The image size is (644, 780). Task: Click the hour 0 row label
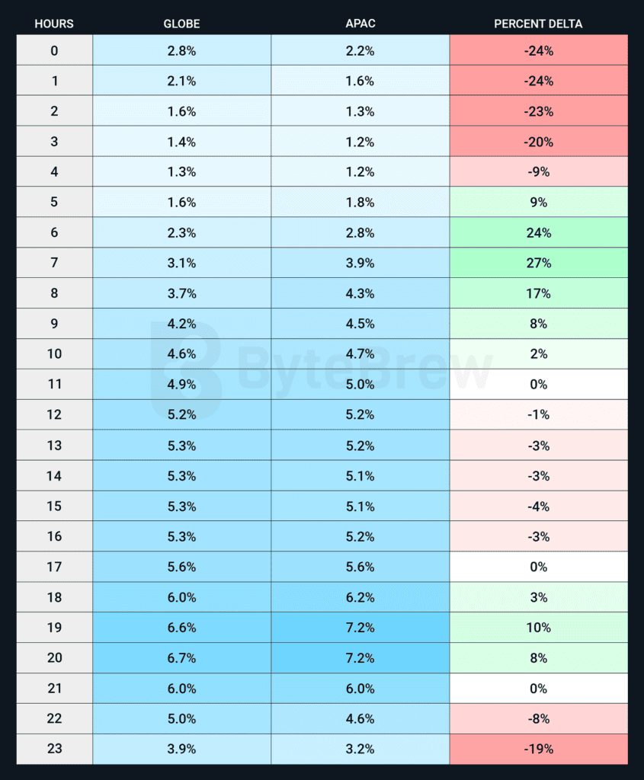[x=54, y=50]
